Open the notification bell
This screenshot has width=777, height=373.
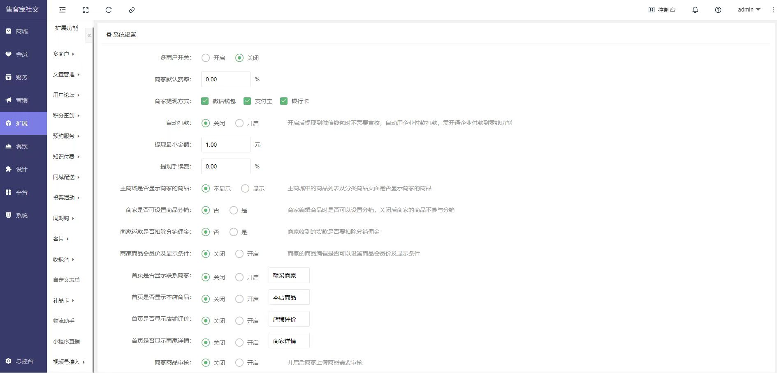(x=695, y=10)
